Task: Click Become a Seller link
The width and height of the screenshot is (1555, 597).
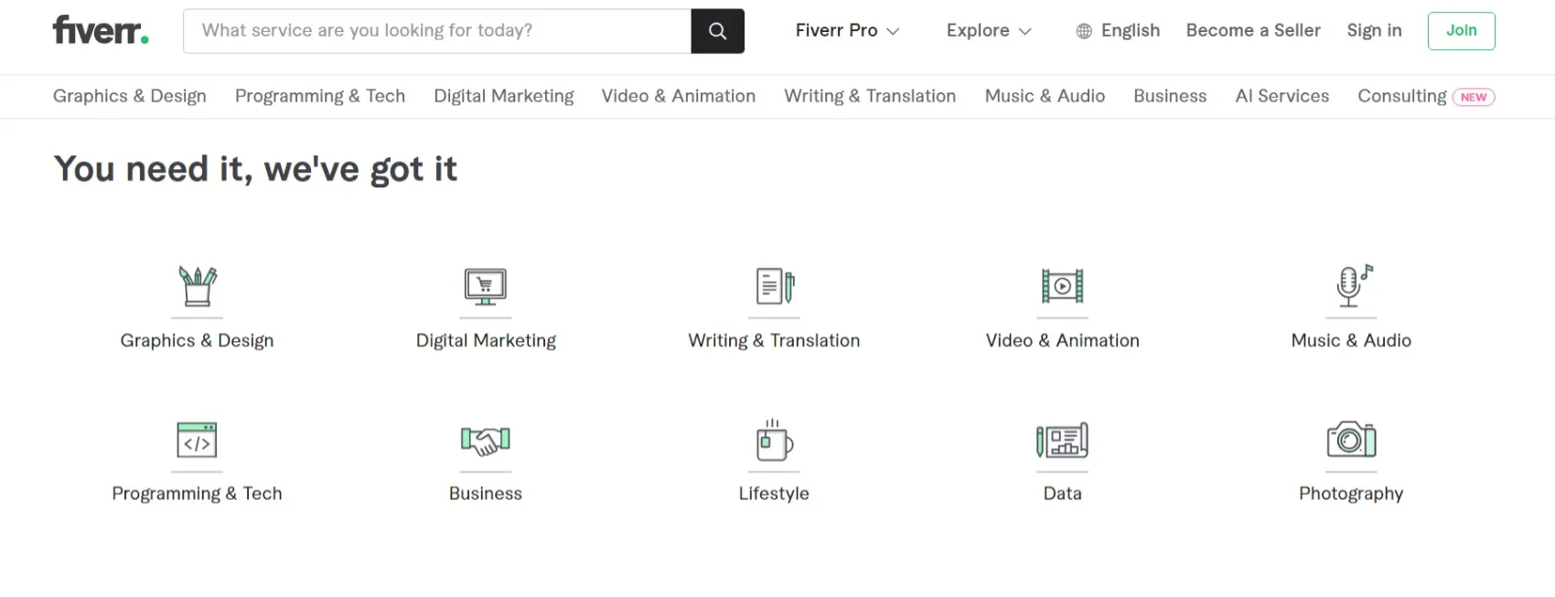Action: point(1253,31)
